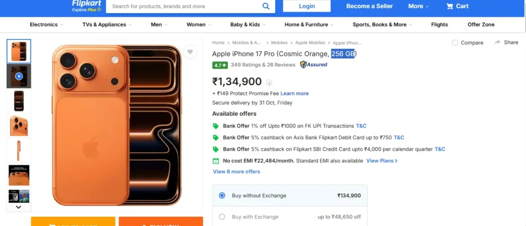This screenshot has height=226, width=526.
Task: Open View 8 more offers link
Action: point(236,172)
